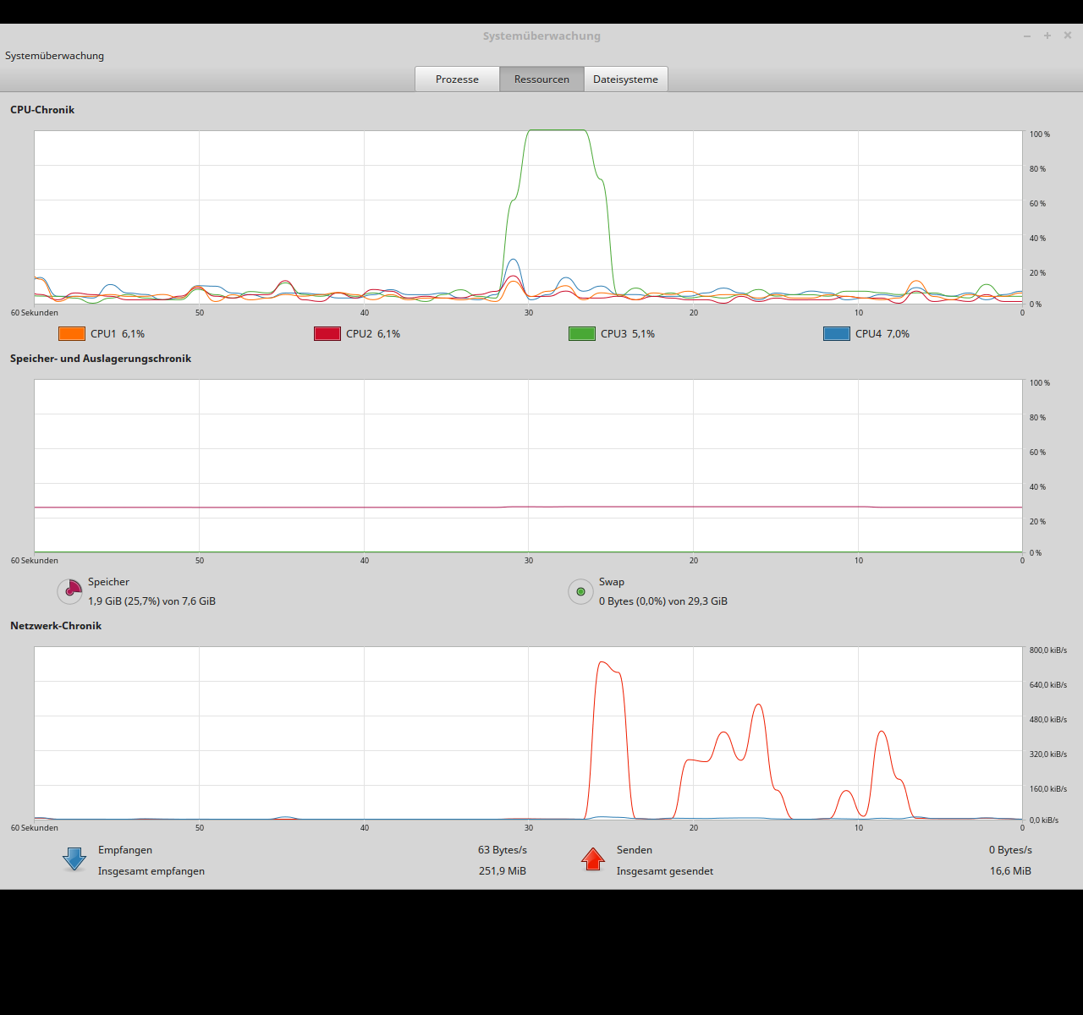
Task: Click the '800,0 KiB/s' network axis label
Action: 1048,650
